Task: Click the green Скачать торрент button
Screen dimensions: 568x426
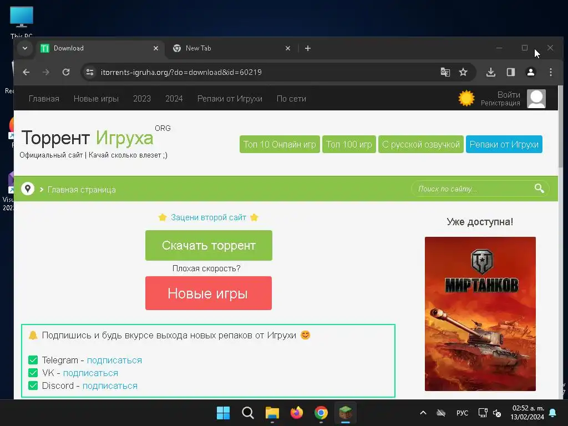Action: (209, 245)
